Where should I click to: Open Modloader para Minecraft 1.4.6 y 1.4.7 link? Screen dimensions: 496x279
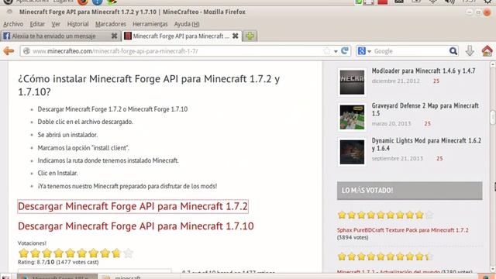(423, 71)
